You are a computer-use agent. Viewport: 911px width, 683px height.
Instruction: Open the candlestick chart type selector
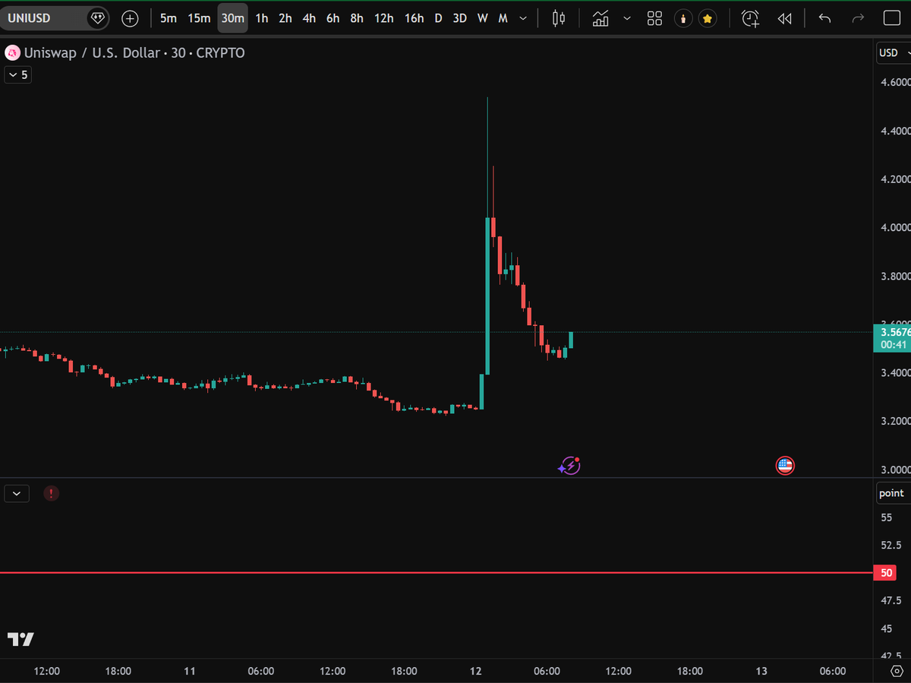559,18
